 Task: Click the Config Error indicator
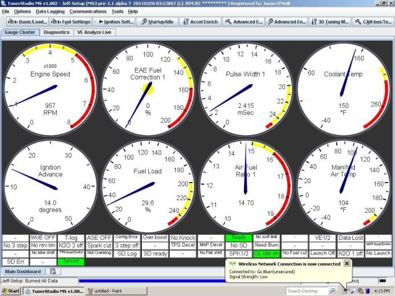(127, 237)
